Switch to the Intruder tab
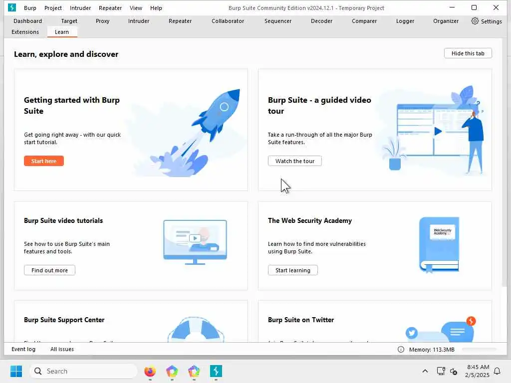This screenshot has width=511, height=383. [x=139, y=21]
